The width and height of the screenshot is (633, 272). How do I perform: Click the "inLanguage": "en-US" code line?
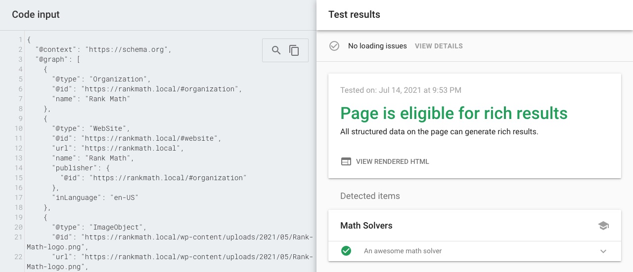95,197
